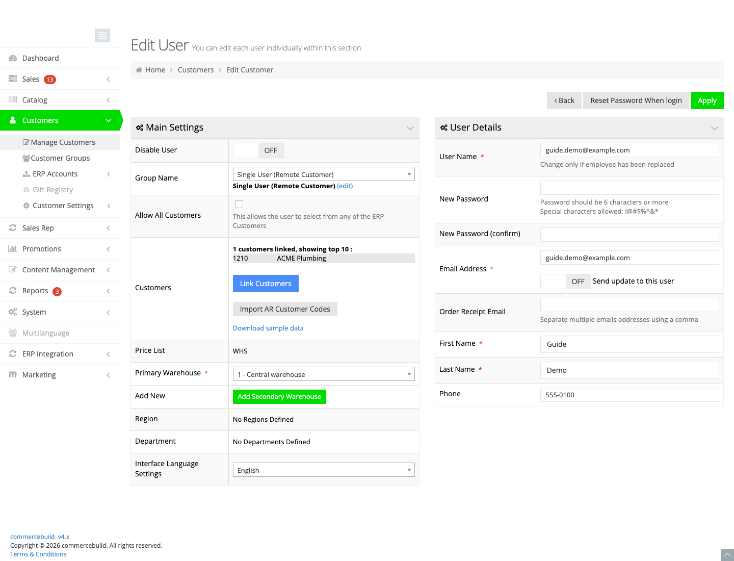Click the System gears icon
The width and height of the screenshot is (734, 561).
tap(13, 312)
